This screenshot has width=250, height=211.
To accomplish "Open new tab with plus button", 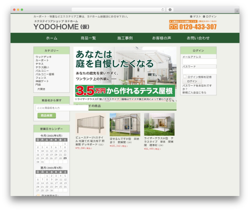I will [x=237, y=11].
